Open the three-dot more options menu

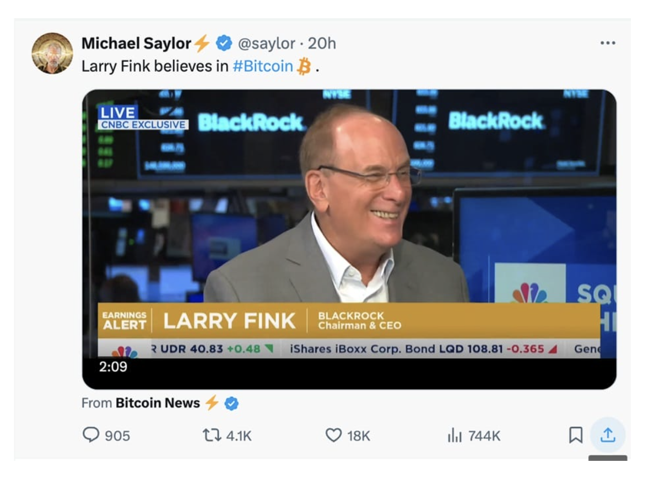coord(607,43)
